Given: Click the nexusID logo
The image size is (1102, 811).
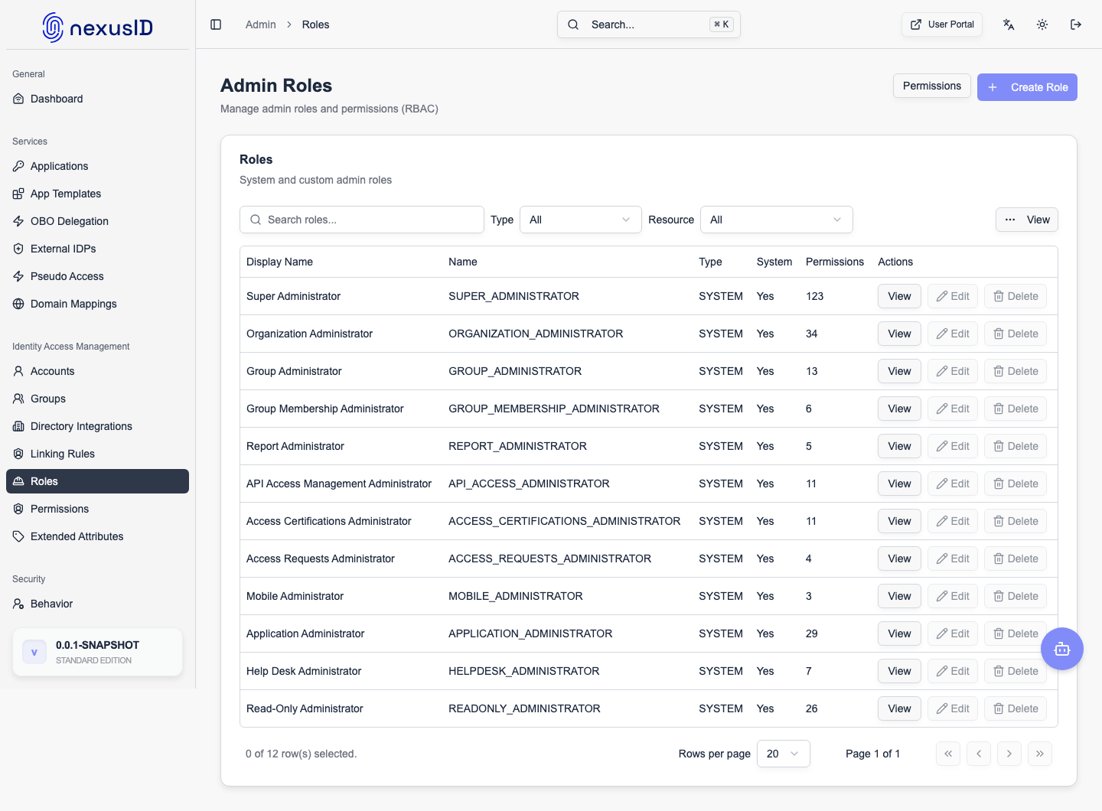Looking at the screenshot, I should [x=97, y=28].
